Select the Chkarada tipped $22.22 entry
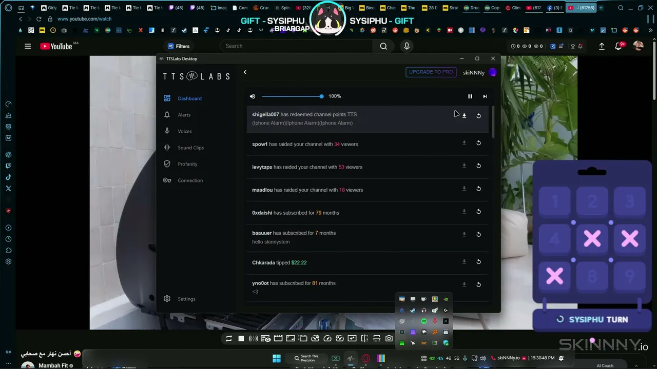 point(368,262)
